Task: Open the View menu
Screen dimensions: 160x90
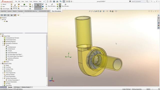Action: [x=23, y=1]
